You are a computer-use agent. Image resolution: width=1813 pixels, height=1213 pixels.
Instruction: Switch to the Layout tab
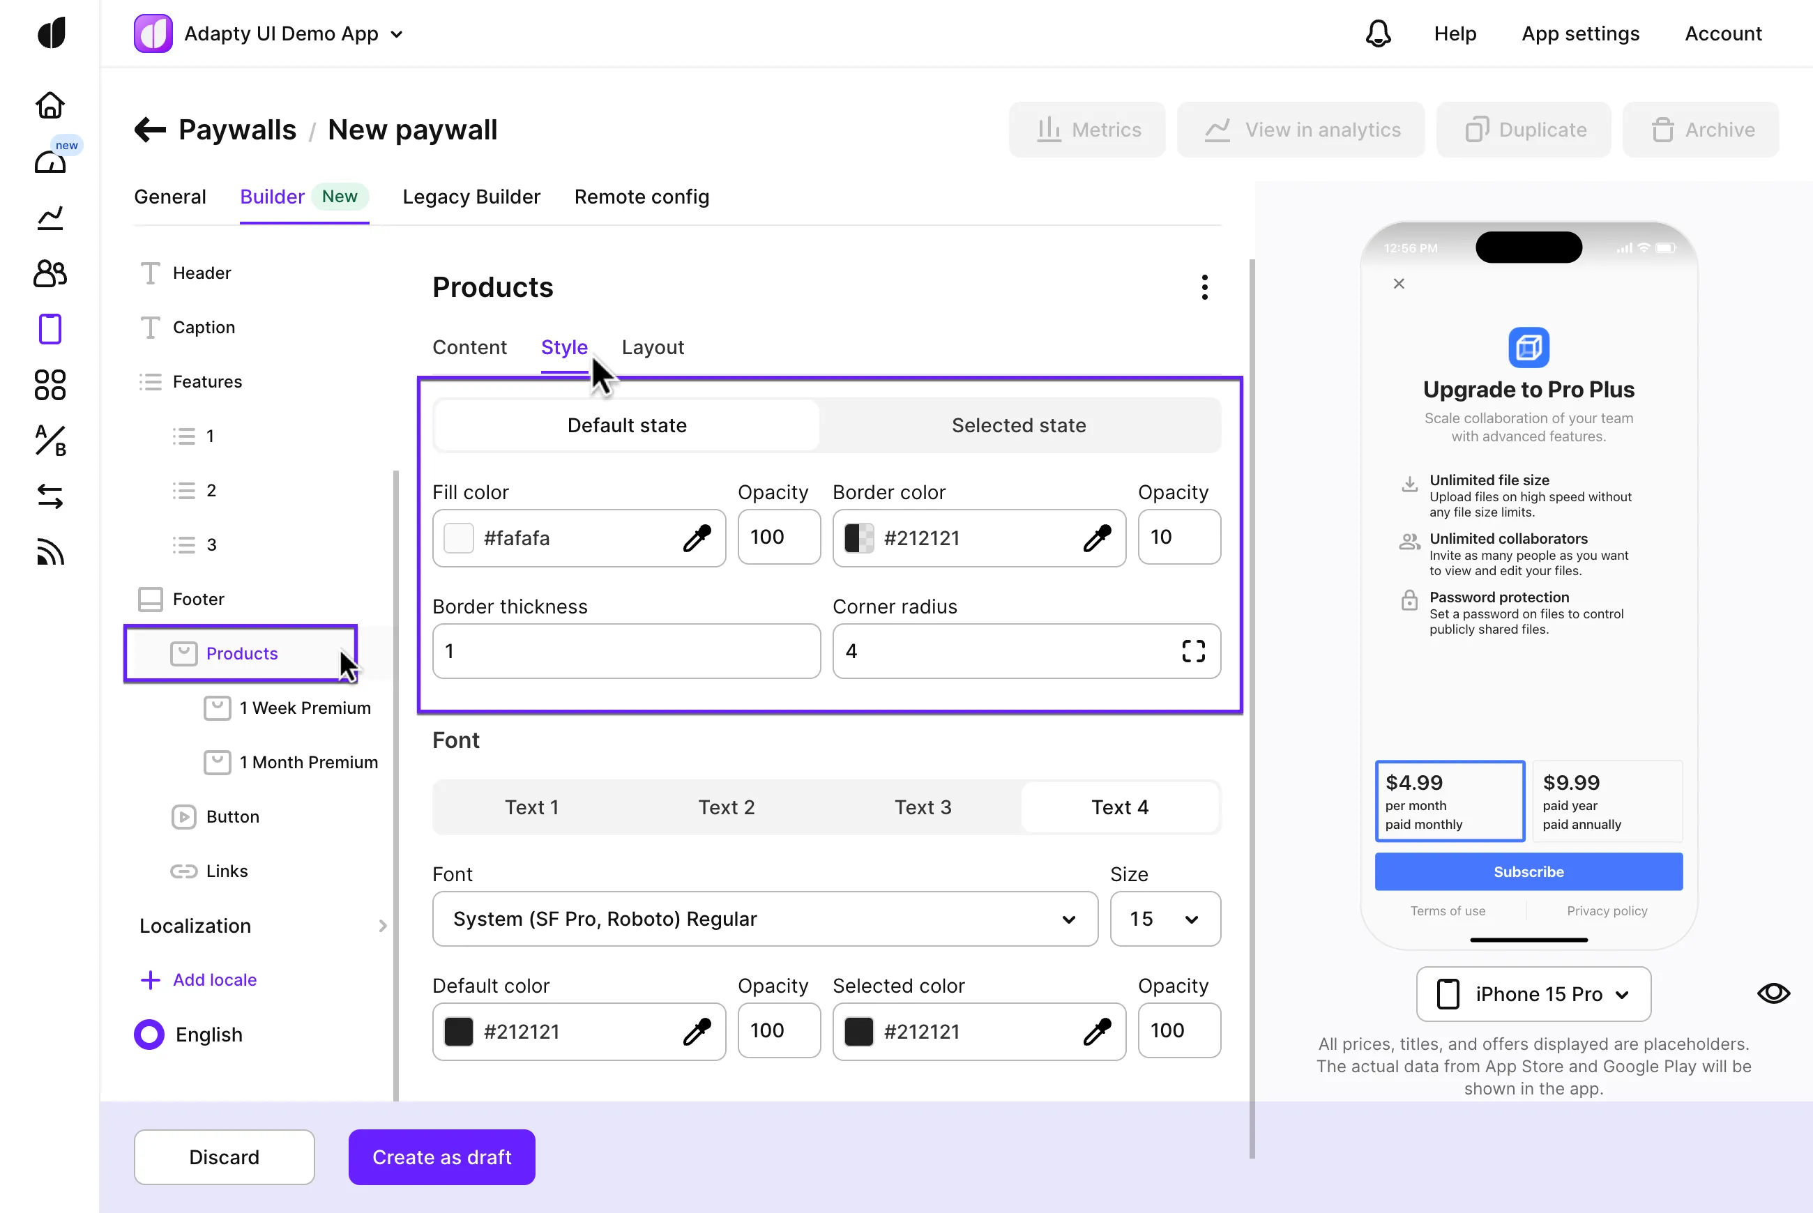tap(652, 347)
